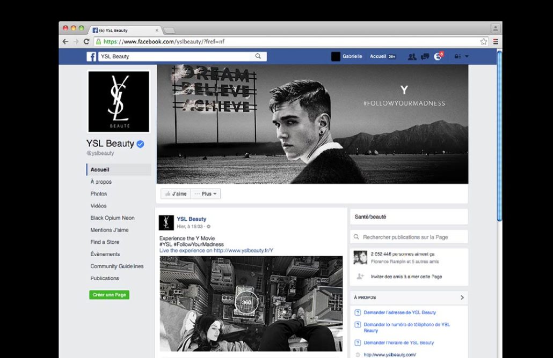Viewport: 553px width, 358px height.
Task: Open the Chrome hamburger menu
Action: (496, 42)
